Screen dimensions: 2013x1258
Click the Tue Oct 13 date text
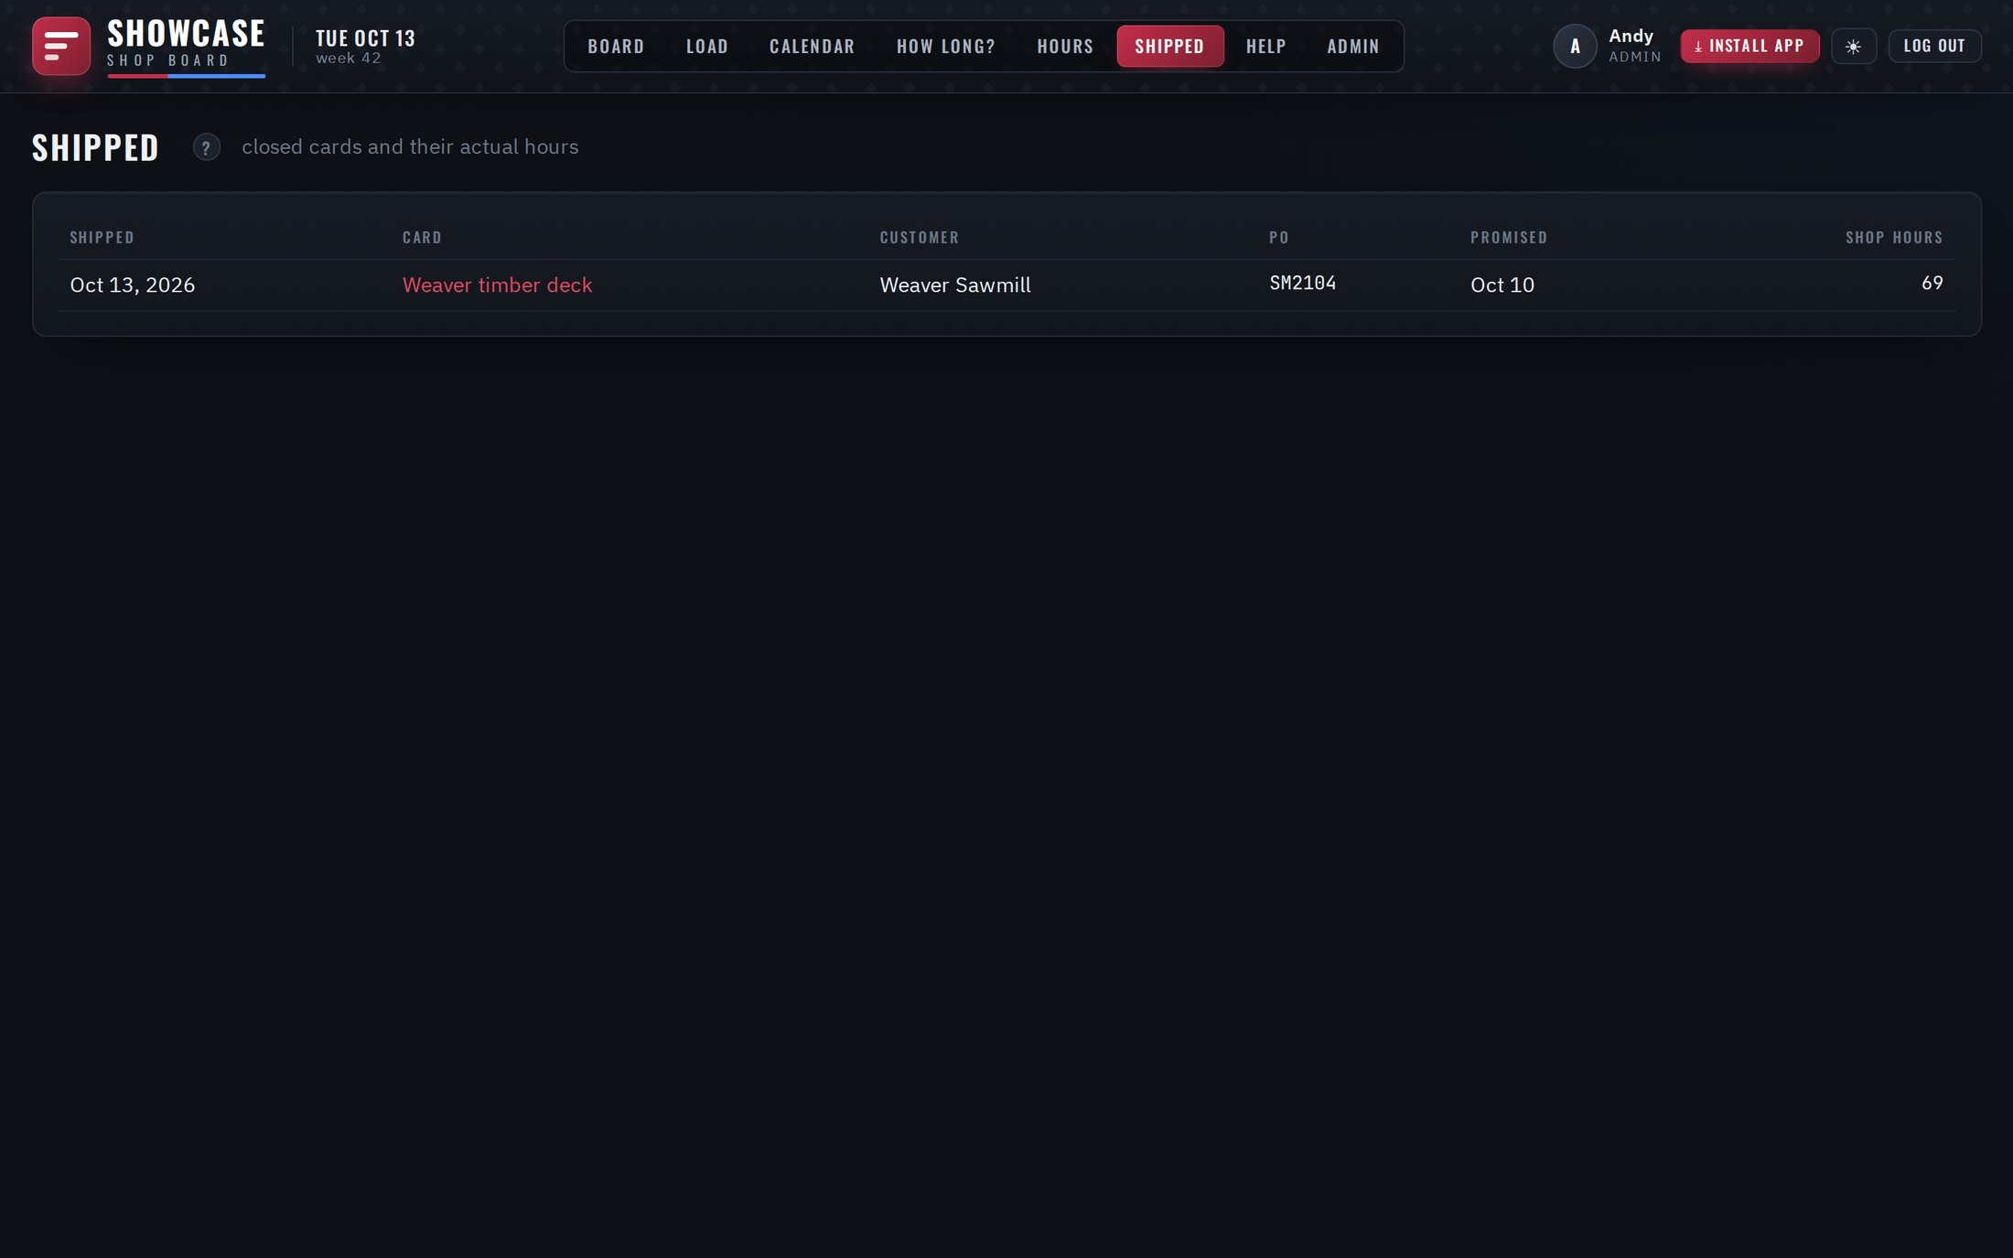365,38
